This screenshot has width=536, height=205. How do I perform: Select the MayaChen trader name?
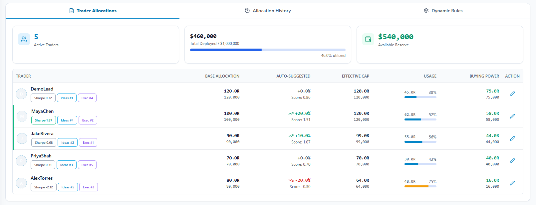[x=42, y=111]
